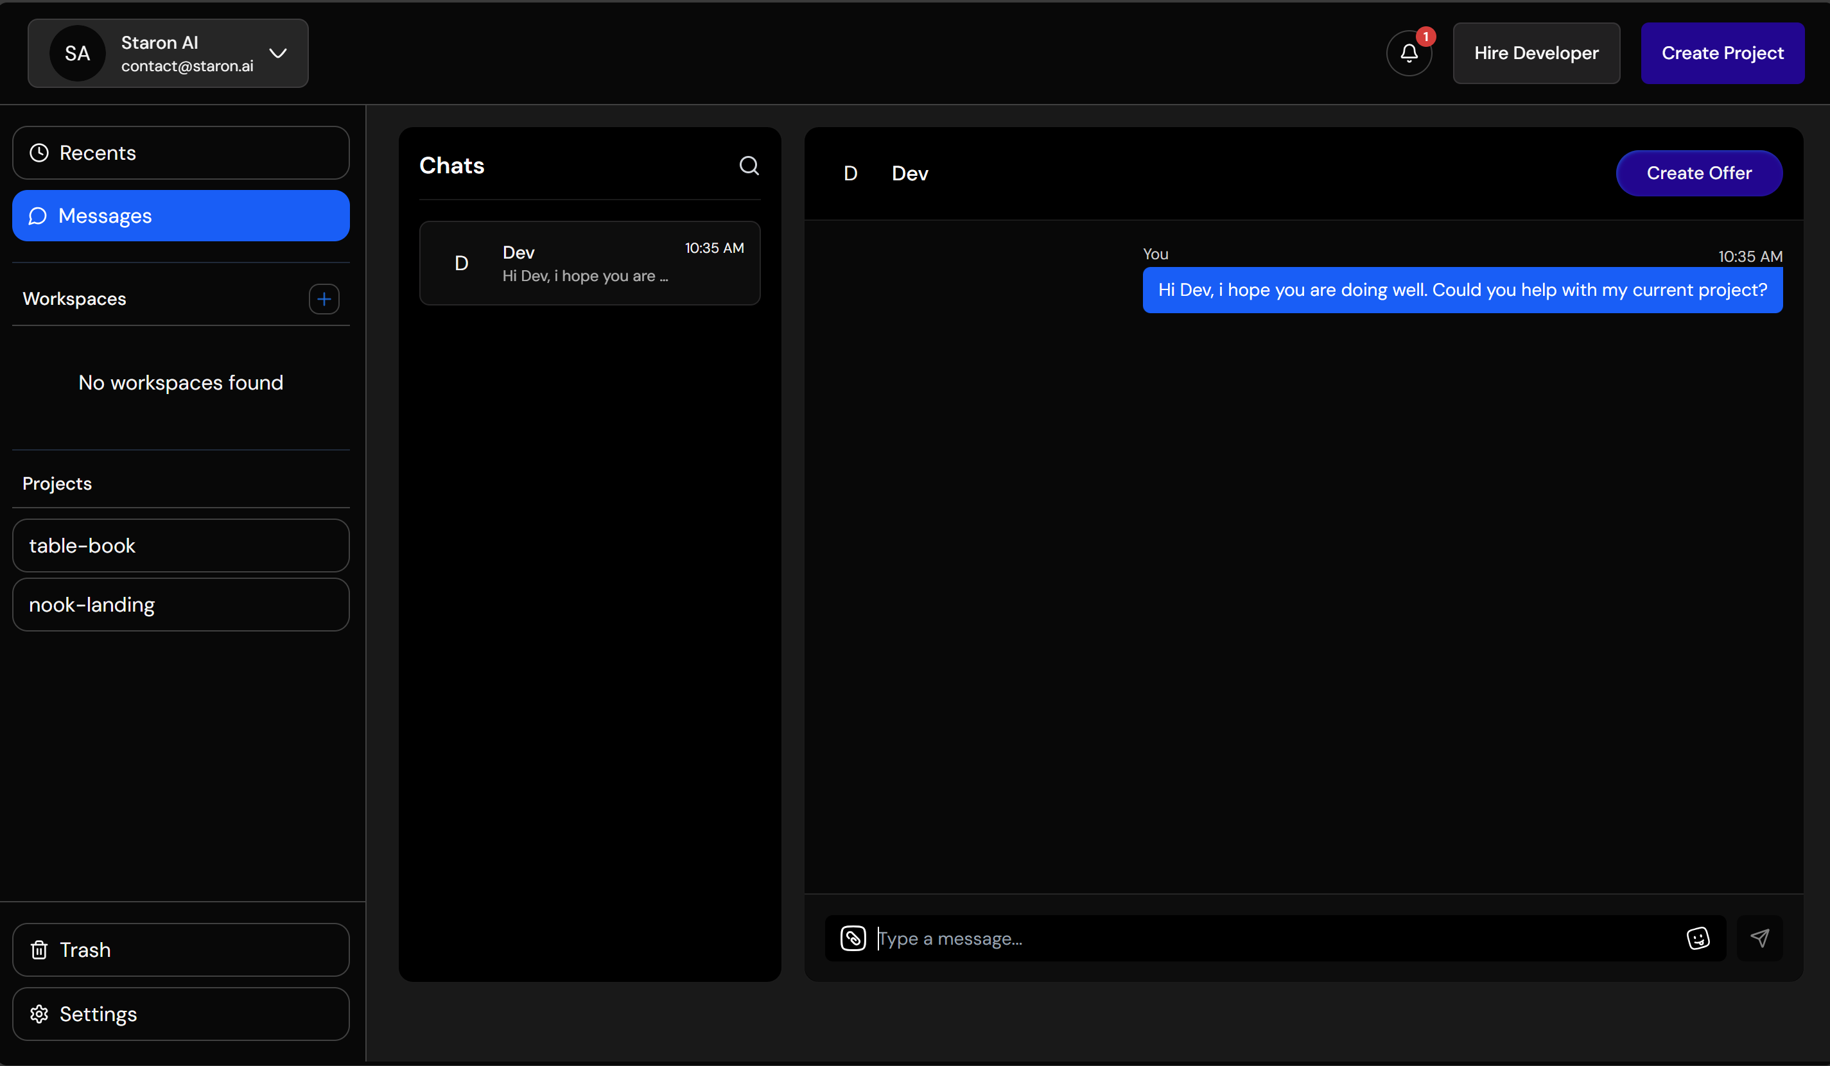The image size is (1830, 1066).
Task: Create a new workspace via the plus icon
Action: click(x=324, y=299)
